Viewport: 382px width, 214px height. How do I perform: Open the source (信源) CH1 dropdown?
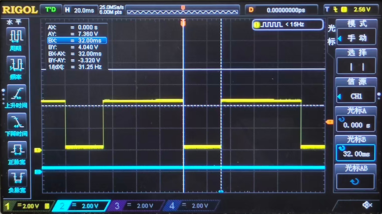[x=356, y=96]
